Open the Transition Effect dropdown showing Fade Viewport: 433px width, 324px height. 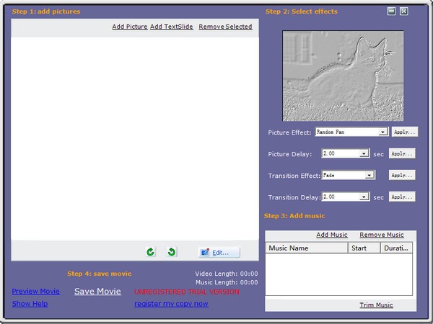coord(369,175)
